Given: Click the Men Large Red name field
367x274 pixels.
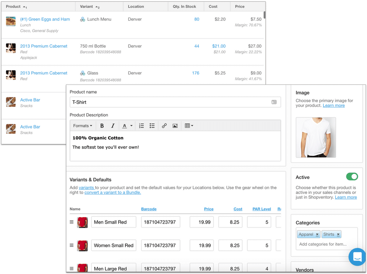Looking at the screenshot, I should point(114,268).
